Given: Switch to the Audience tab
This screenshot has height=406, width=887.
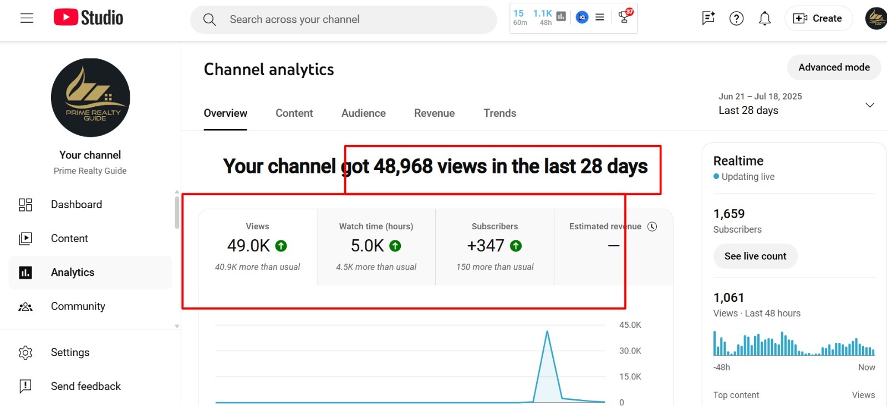Looking at the screenshot, I should [x=363, y=113].
